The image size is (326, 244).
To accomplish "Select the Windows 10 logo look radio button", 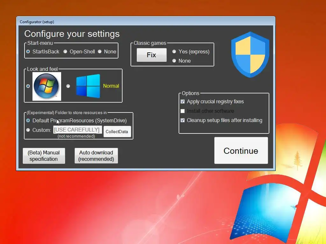I will pyautogui.click(x=68, y=86).
